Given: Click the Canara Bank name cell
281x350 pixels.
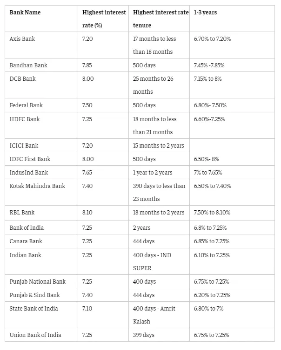Looking at the screenshot, I should tap(41, 241).
